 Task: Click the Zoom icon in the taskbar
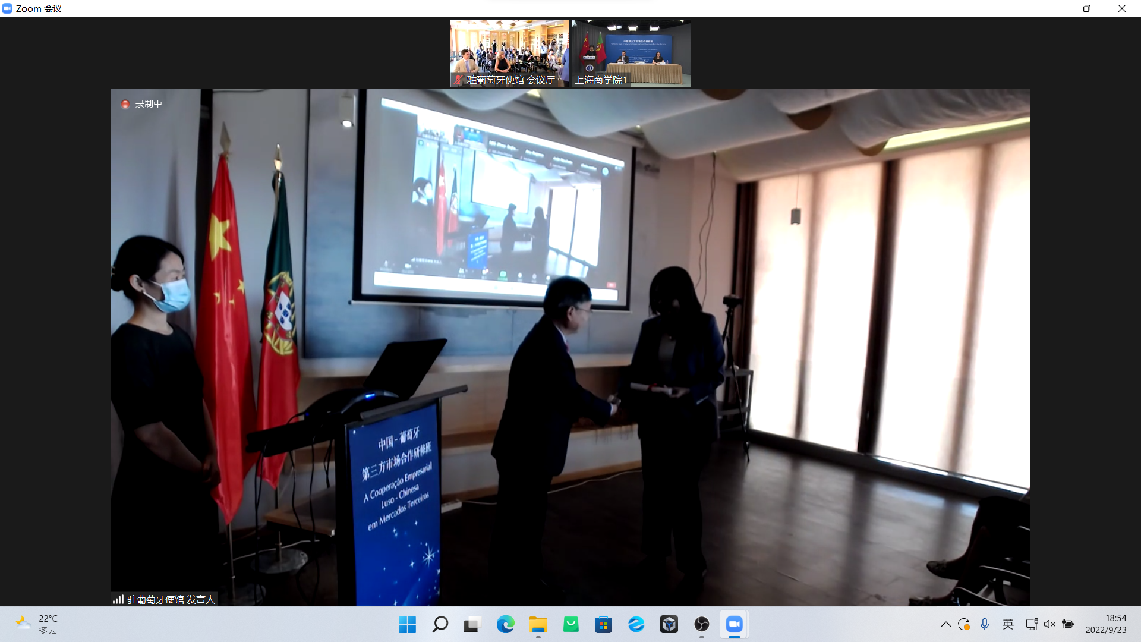click(x=734, y=624)
